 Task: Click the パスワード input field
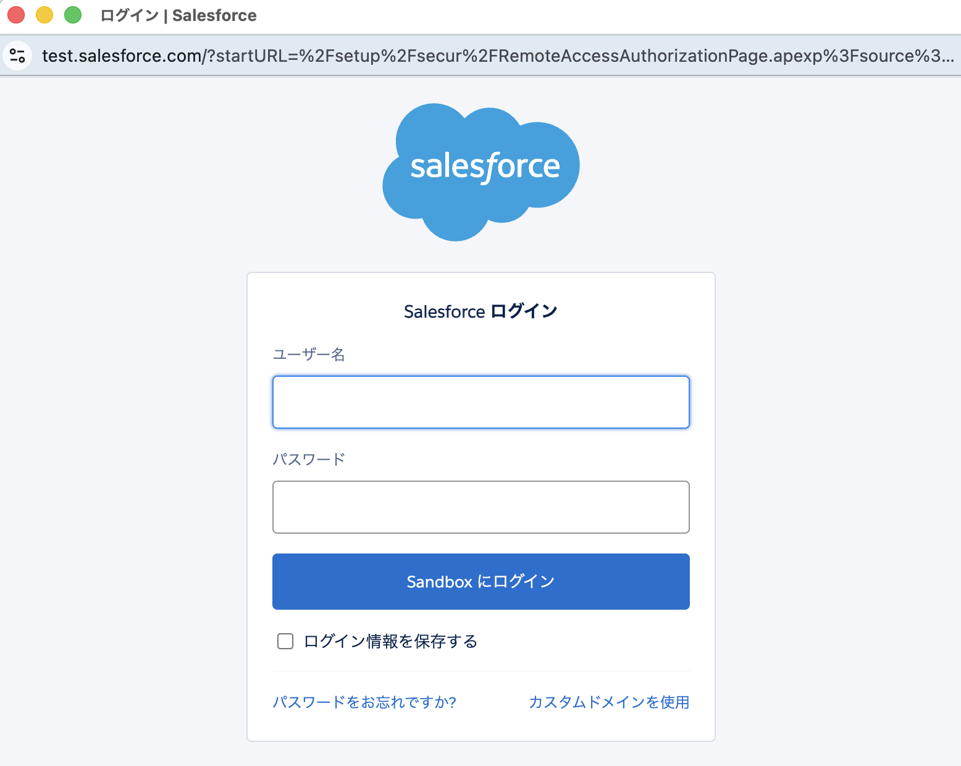(x=481, y=507)
